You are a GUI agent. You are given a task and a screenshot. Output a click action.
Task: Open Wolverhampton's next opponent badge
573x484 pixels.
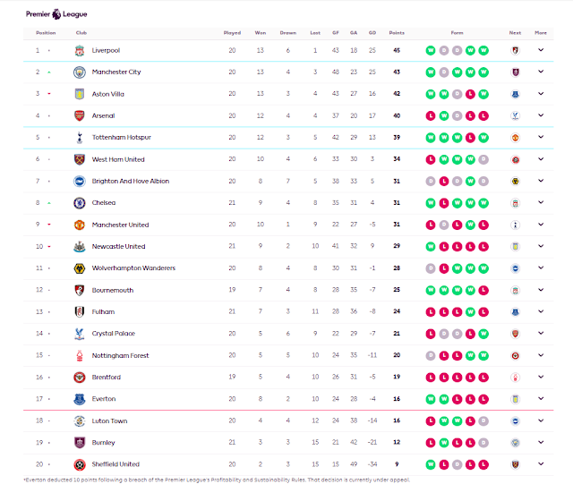click(516, 268)
